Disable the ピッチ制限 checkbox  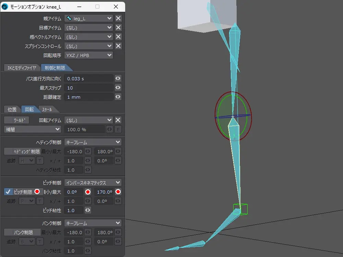pos(8,192)
